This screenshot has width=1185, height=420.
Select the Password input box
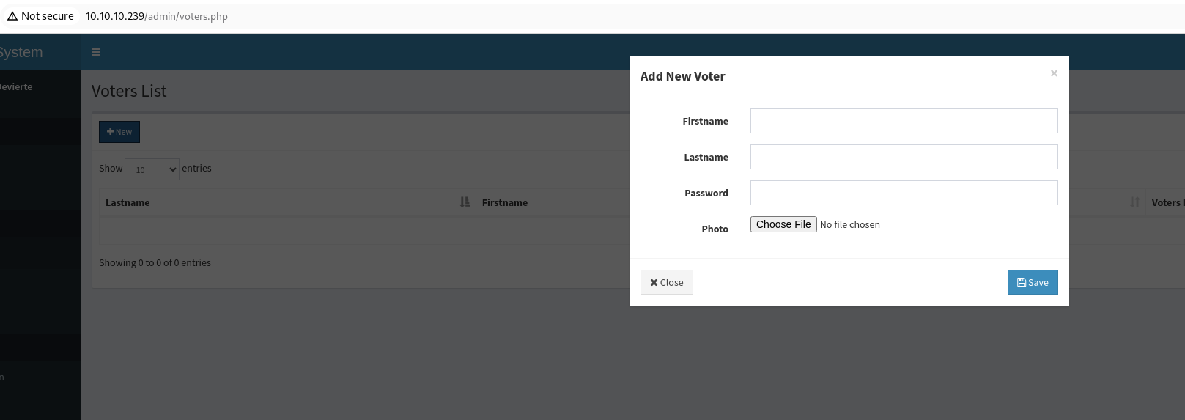(904, 193)
